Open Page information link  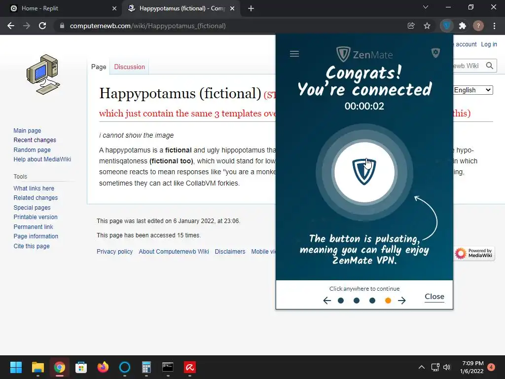[x=36, y=236]
